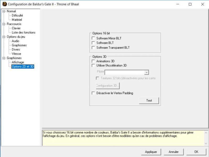Collapse the Graphismes root tree node
This screenshot has width=209, height=157.
(4, 58)
